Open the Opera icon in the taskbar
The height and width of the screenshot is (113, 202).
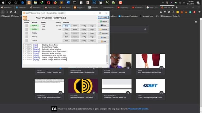click(x=49, y=3)
